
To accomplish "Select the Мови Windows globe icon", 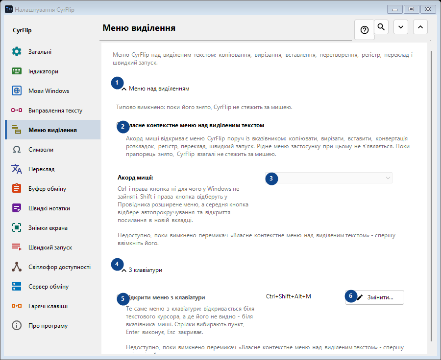I will [x=17, y=90].
